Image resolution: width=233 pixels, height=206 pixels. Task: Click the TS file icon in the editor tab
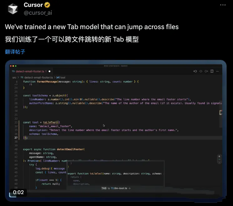[x=13, y=71]
